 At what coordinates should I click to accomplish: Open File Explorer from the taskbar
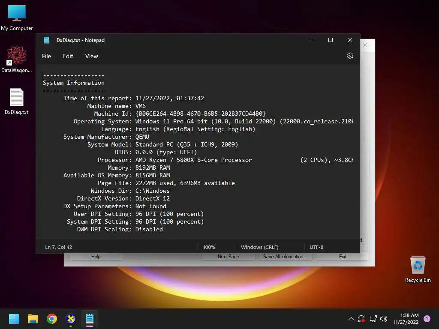tap(33, 319)
